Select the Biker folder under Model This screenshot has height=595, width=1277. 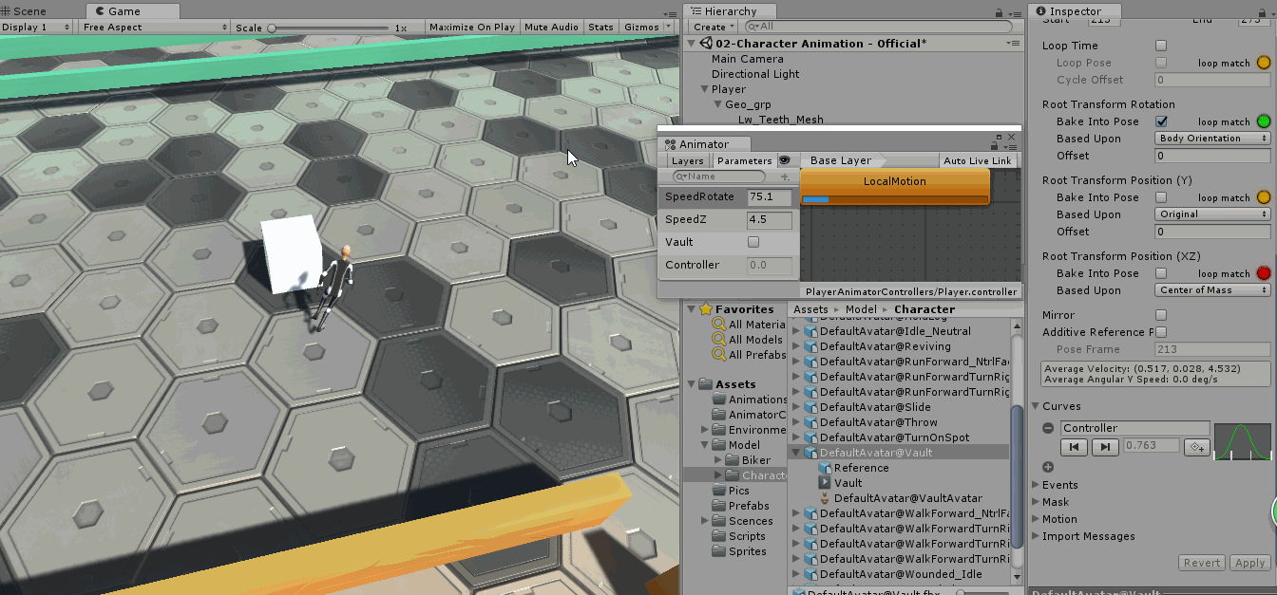[750, 460]
